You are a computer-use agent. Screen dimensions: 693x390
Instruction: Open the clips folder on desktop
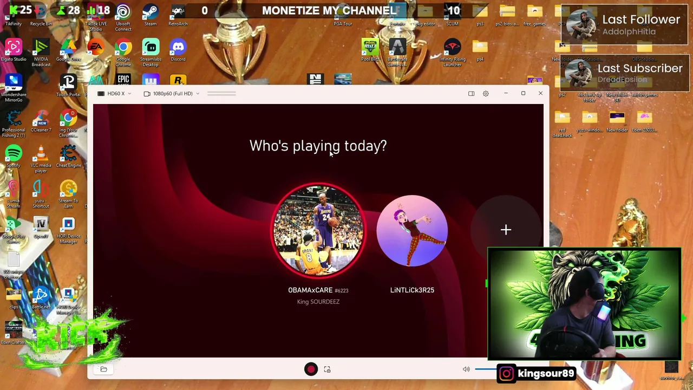[14, 298]
